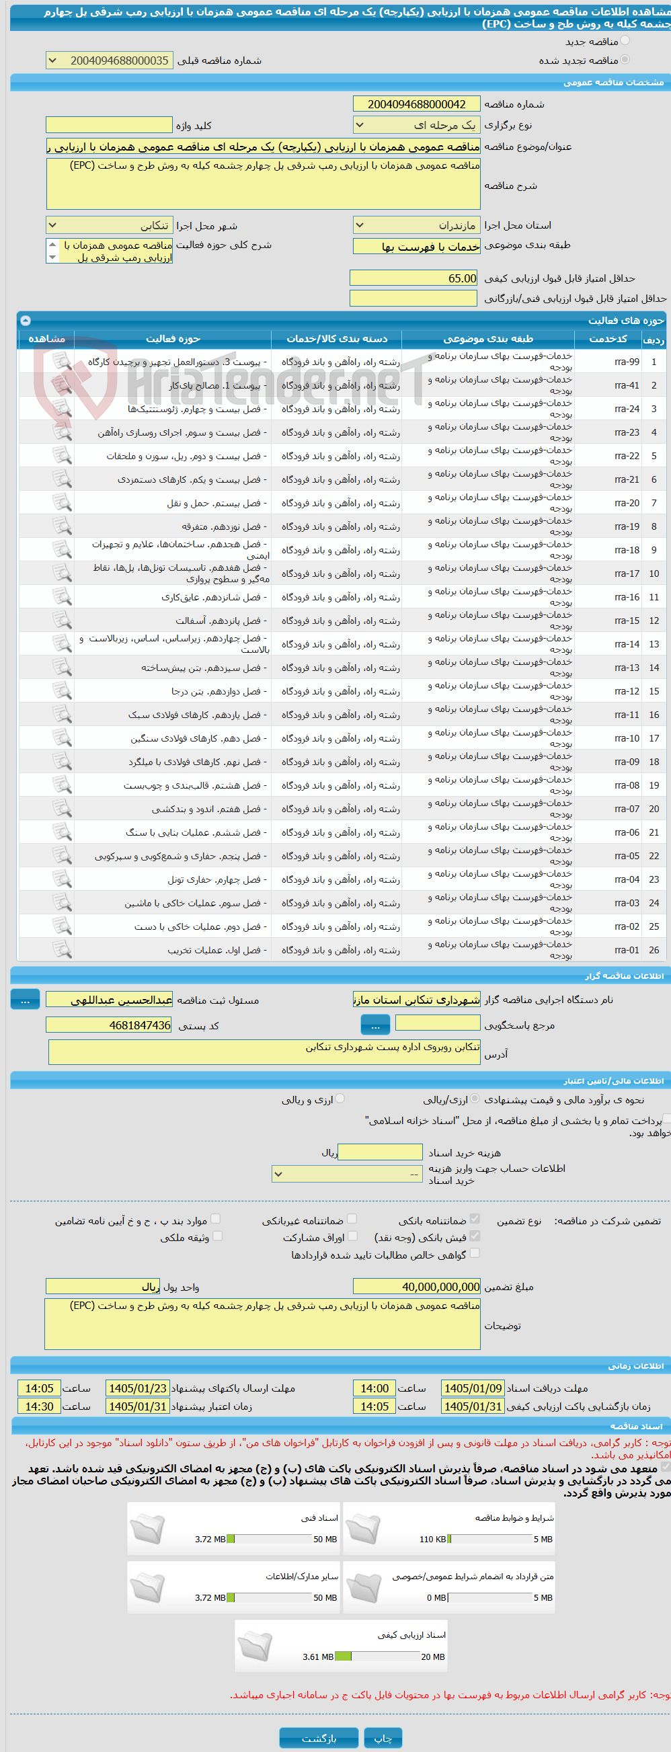671x1752 pixels.
Task: Open view icon for row rra-14
Action: (62, 644)
